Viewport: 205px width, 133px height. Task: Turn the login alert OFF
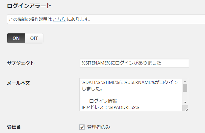click(x=34, y=38)
